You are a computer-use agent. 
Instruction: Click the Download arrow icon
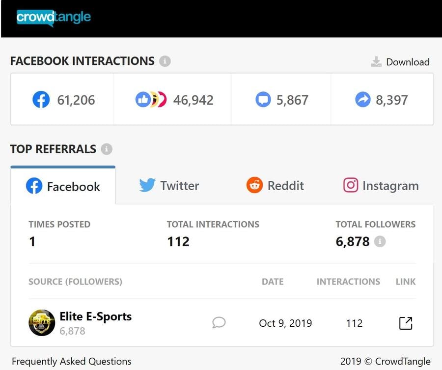376,62
